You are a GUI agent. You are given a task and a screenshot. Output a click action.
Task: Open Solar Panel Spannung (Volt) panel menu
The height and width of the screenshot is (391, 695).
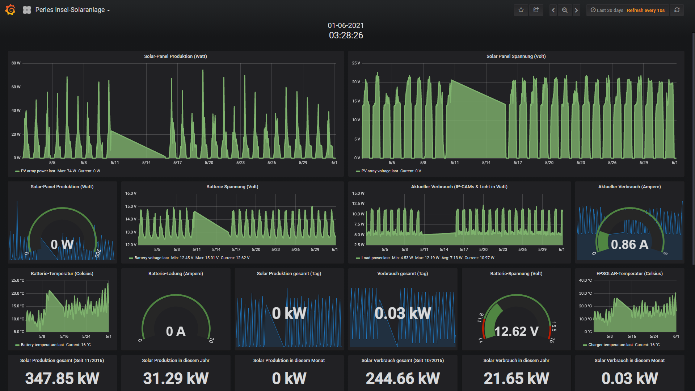click(x=516, y=56)
